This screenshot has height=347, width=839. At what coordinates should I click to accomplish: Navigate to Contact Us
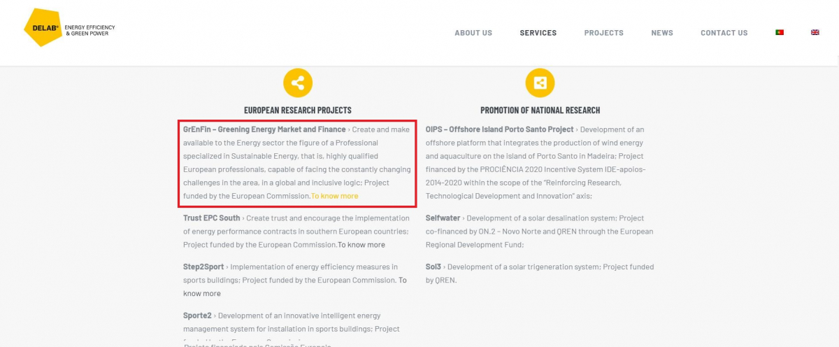click(x=724, y=33)
